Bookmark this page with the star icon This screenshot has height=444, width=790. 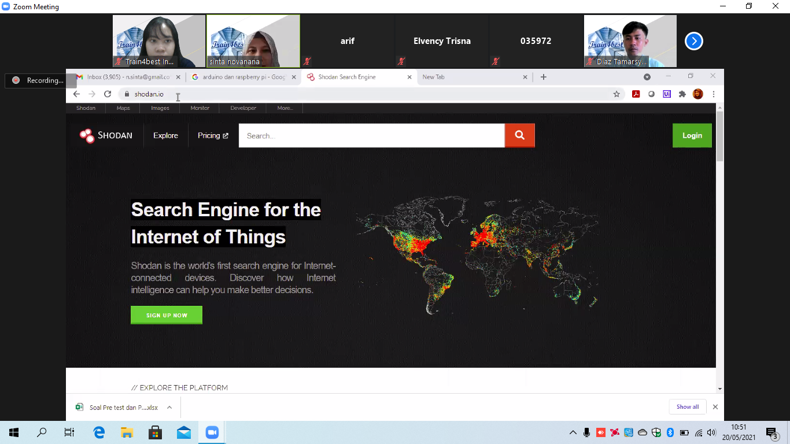point(617,94)
